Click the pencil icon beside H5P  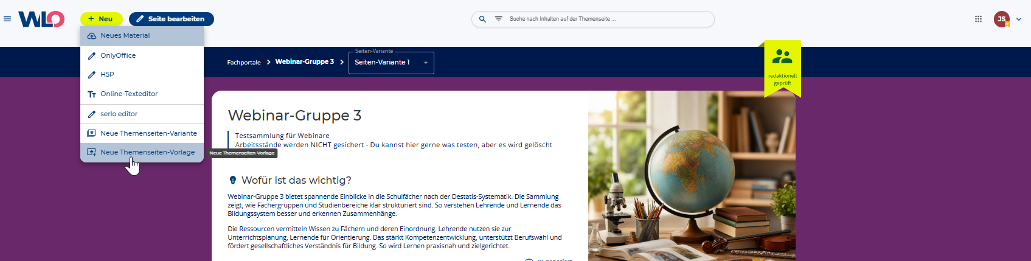point(92,75)
